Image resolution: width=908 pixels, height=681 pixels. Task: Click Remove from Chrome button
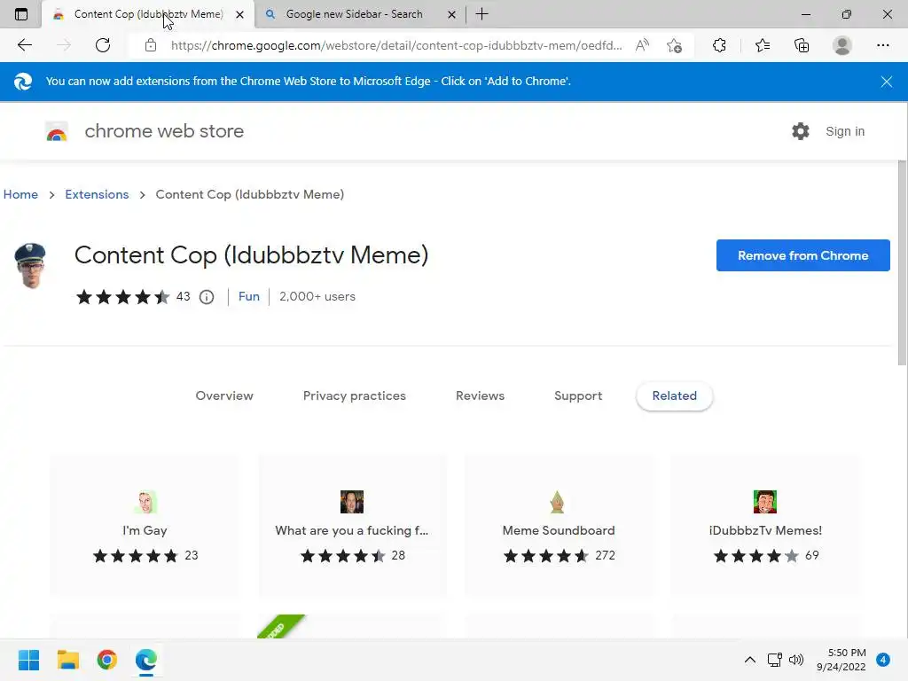[802, 255]
